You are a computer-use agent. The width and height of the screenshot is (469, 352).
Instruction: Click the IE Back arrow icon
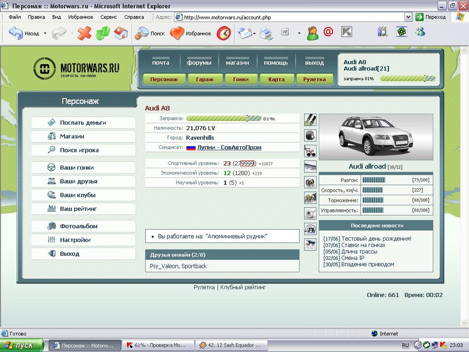point(16,33)
